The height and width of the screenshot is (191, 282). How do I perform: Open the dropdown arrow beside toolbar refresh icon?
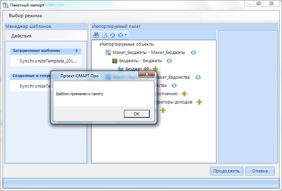(x=126, y=35)
